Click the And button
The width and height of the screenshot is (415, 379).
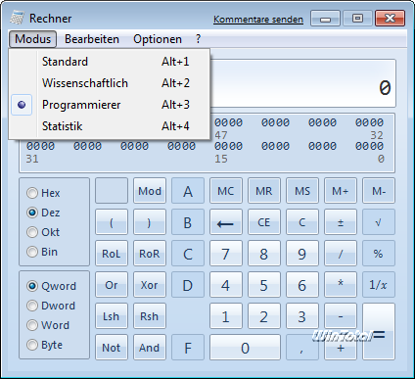150,348
